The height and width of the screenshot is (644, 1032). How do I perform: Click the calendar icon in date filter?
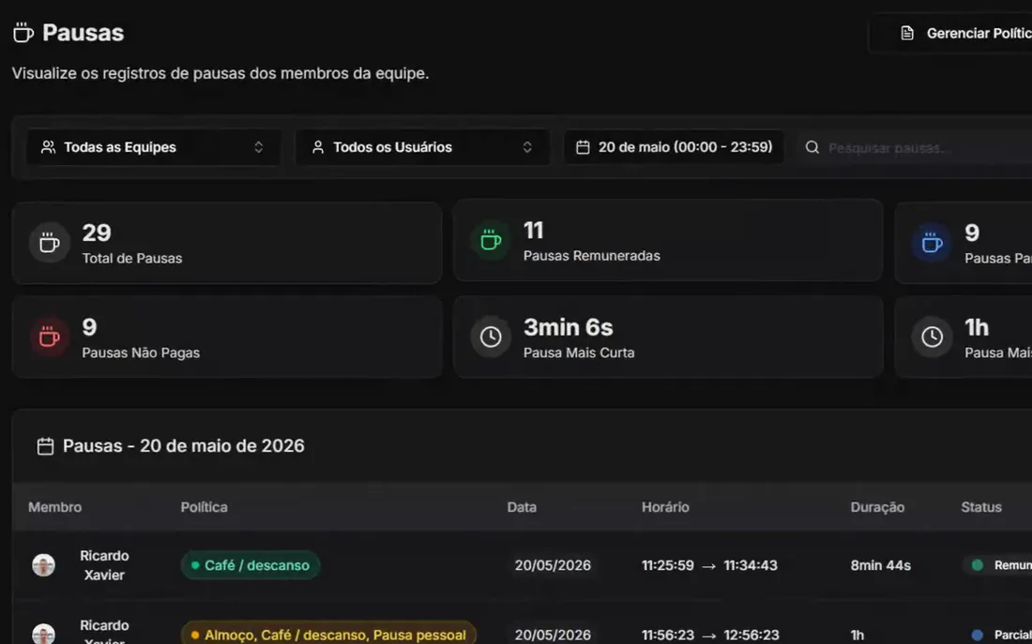[x=583, y=147]
